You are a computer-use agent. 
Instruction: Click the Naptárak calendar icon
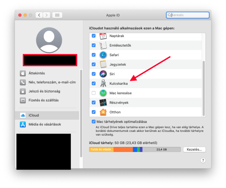(103, 36)
